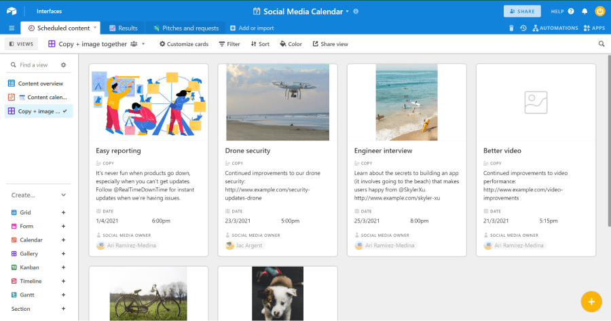Click the Drone security card title
The image size is (611, 321).
click(x=247, y=151)
